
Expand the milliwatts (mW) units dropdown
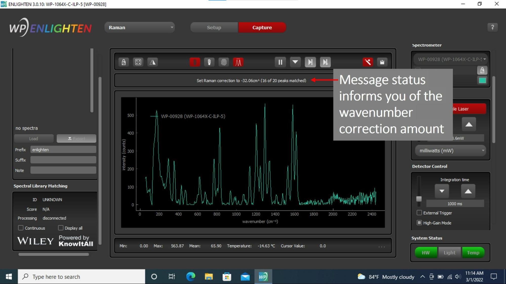[x=450, y=151]
